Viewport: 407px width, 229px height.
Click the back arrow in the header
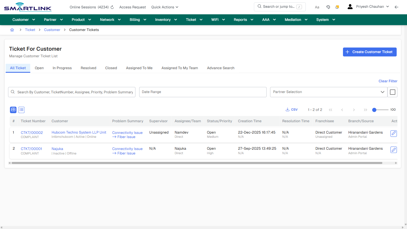[x=397, y=7]
